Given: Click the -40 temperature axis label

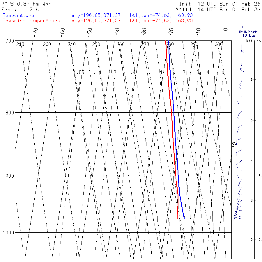Looking at the screenshot, I should coord(117,32).
